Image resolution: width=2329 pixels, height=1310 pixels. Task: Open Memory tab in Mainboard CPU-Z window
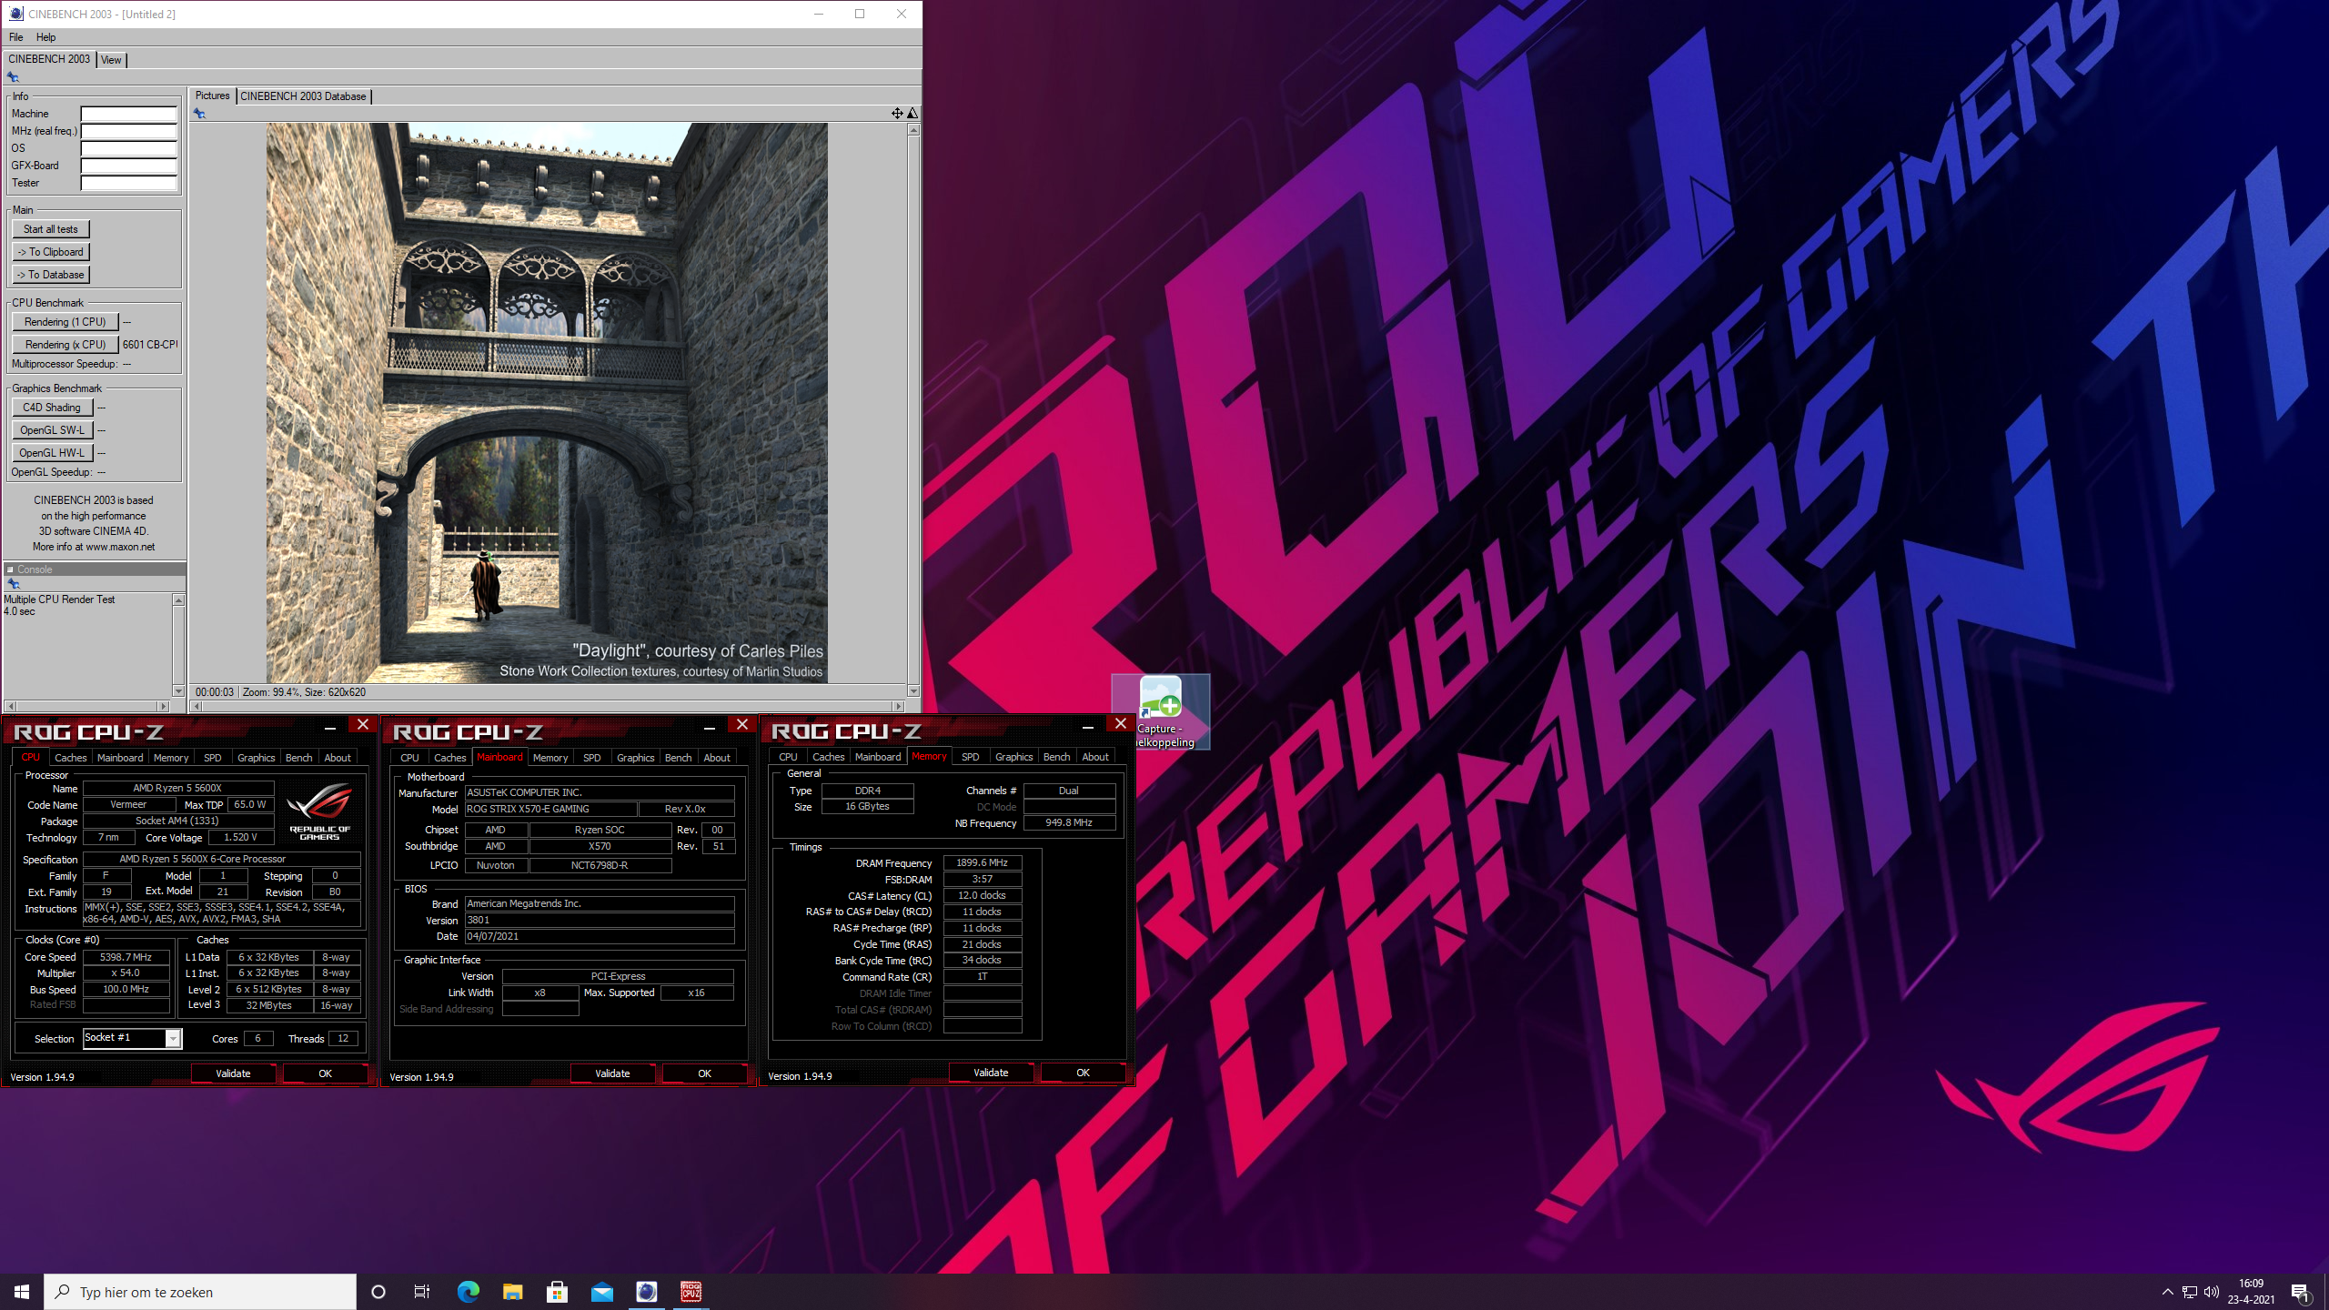click(549, 758)
